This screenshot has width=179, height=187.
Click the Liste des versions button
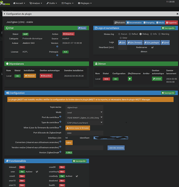tap(116, 148)
